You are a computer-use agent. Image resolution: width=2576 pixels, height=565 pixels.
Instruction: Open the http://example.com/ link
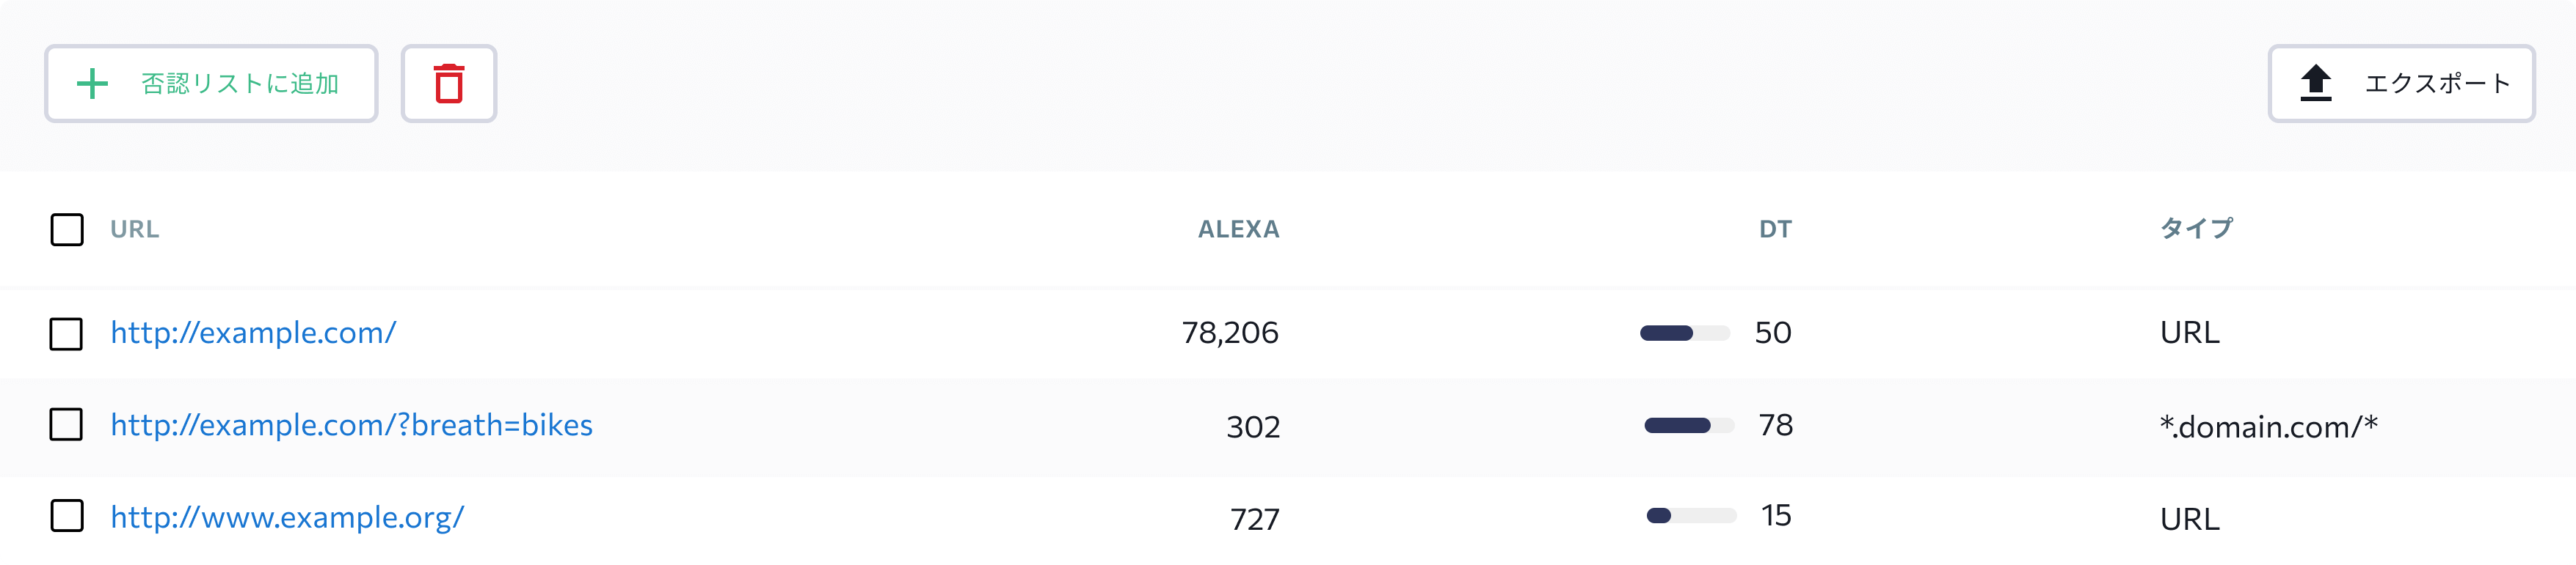click(x=253, y=333)
